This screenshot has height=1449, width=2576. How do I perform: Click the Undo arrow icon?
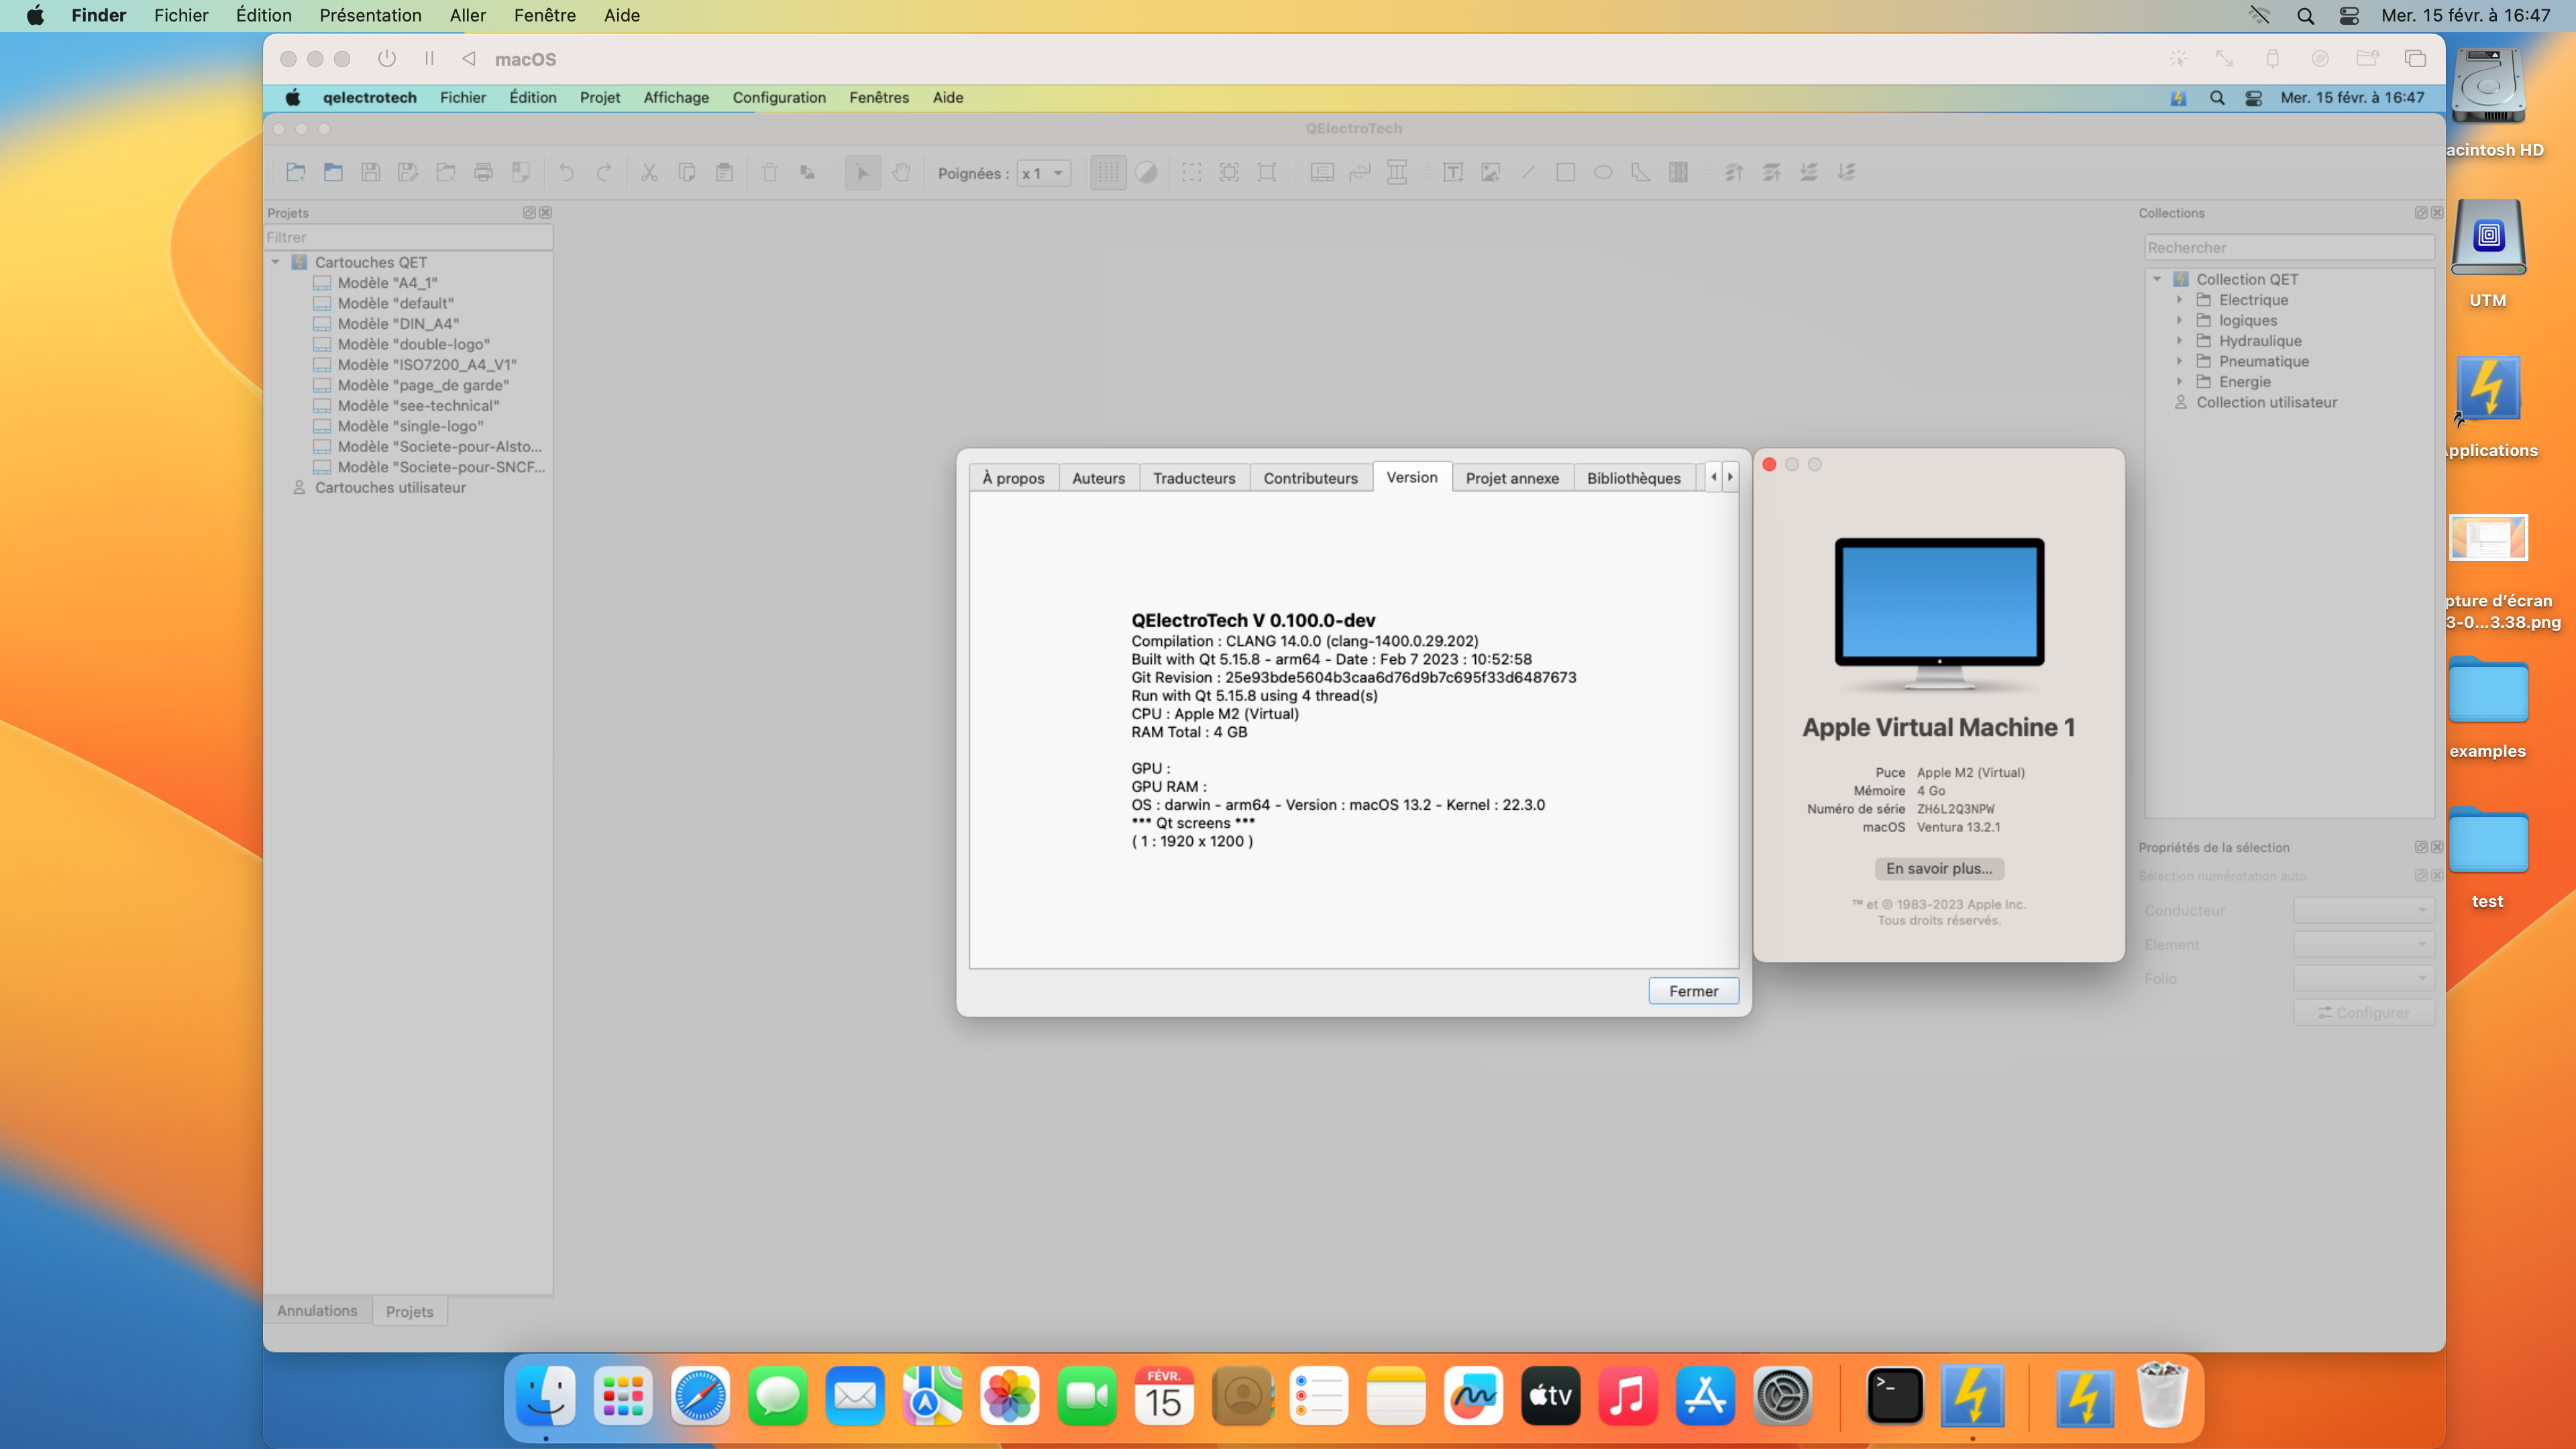[x=566, y=172]
